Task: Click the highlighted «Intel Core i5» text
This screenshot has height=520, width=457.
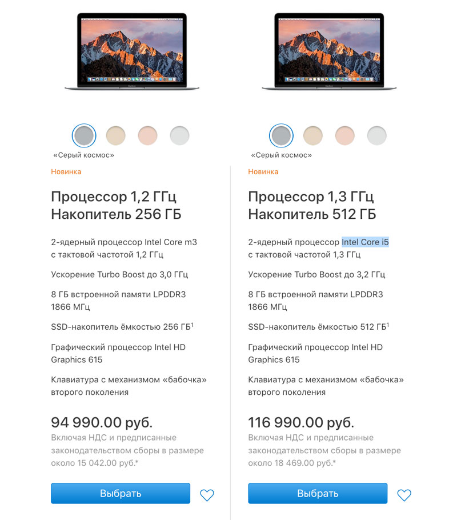Action: (x=365, y=242)
